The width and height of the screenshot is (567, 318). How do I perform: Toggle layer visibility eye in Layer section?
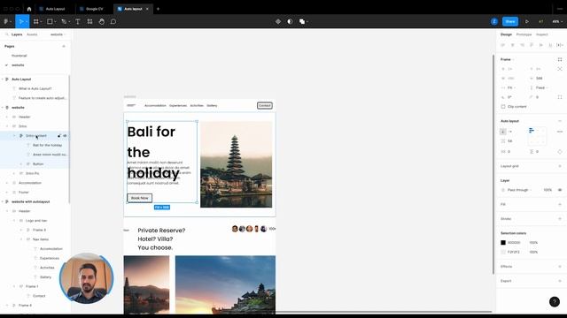click(560, 190)
